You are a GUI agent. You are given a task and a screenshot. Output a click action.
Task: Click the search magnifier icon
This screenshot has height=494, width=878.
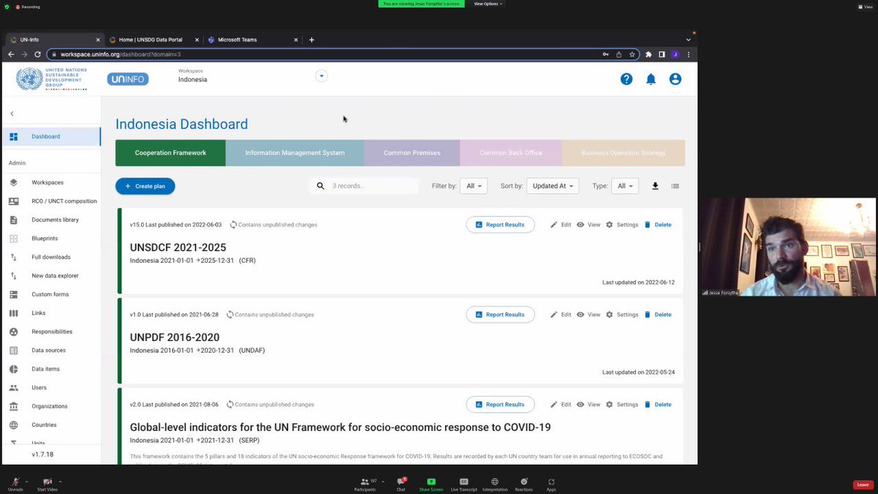320,186
